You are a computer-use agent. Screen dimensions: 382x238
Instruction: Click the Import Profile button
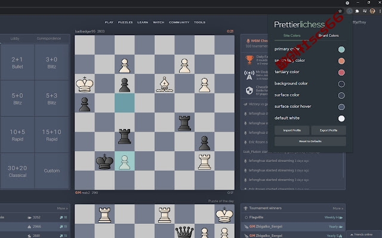[x=292, y=130]
